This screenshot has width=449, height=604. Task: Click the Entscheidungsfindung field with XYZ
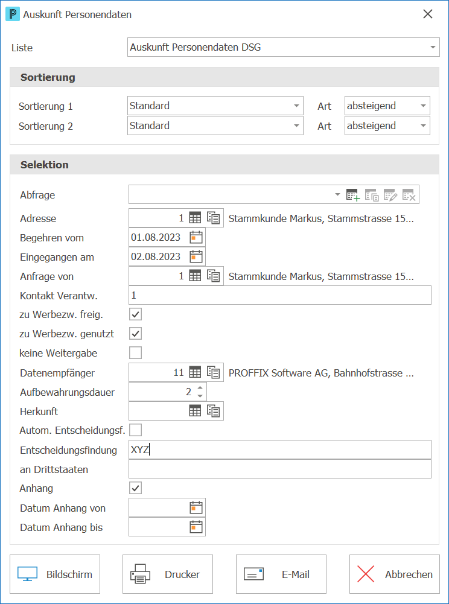(x=280, y=450)
